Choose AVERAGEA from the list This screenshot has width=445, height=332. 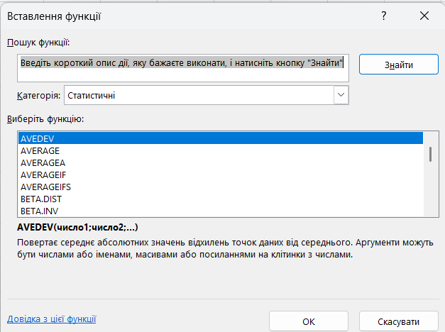(43, 162)
